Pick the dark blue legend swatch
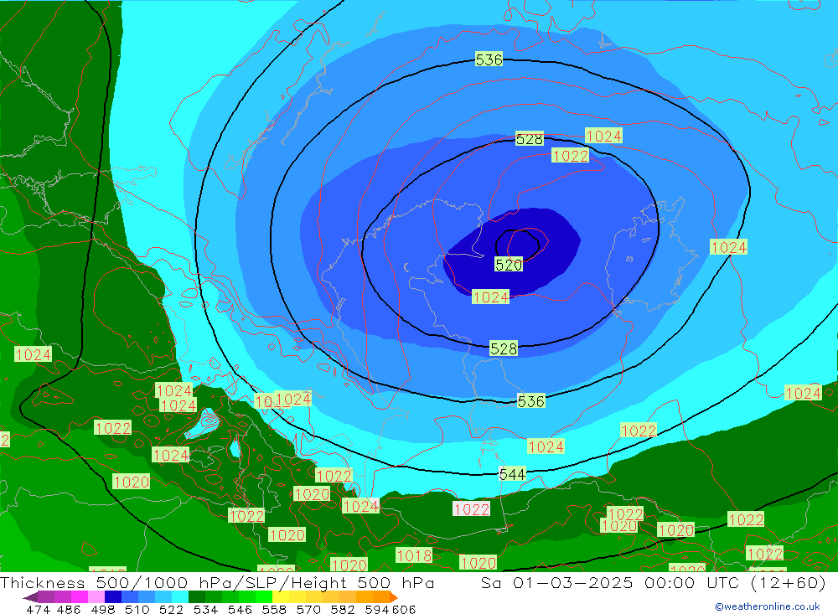 (x=113, y=597)
